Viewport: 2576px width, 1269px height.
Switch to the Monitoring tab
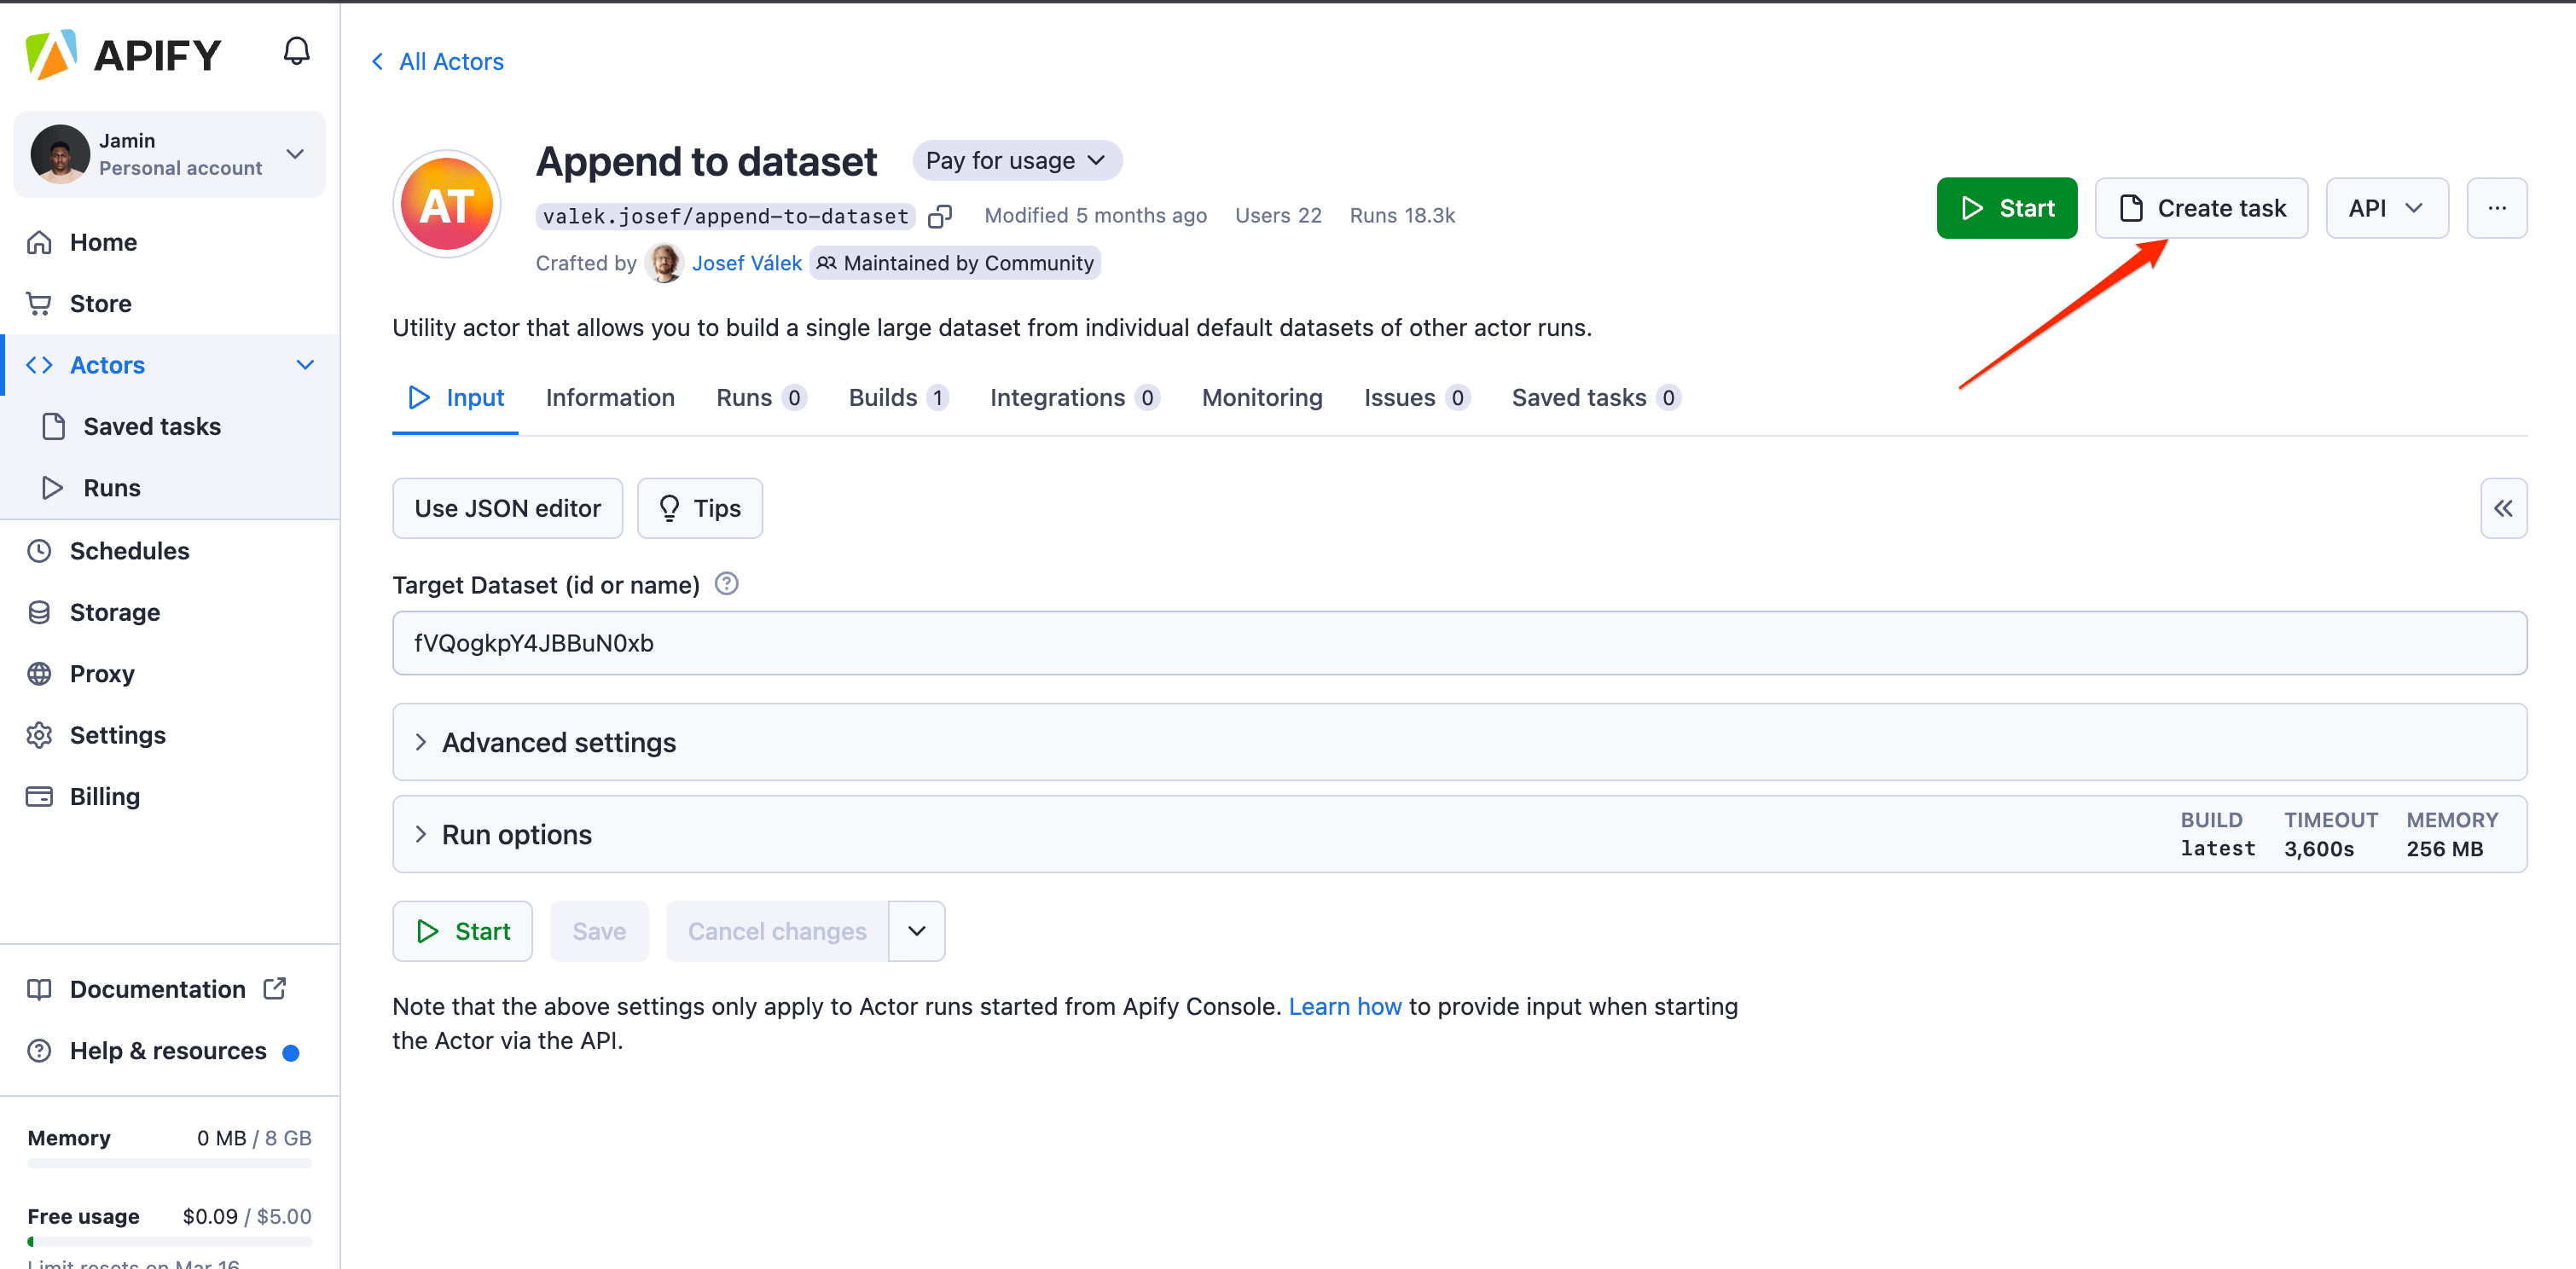pyautogui.click(x=1261, y=397)
